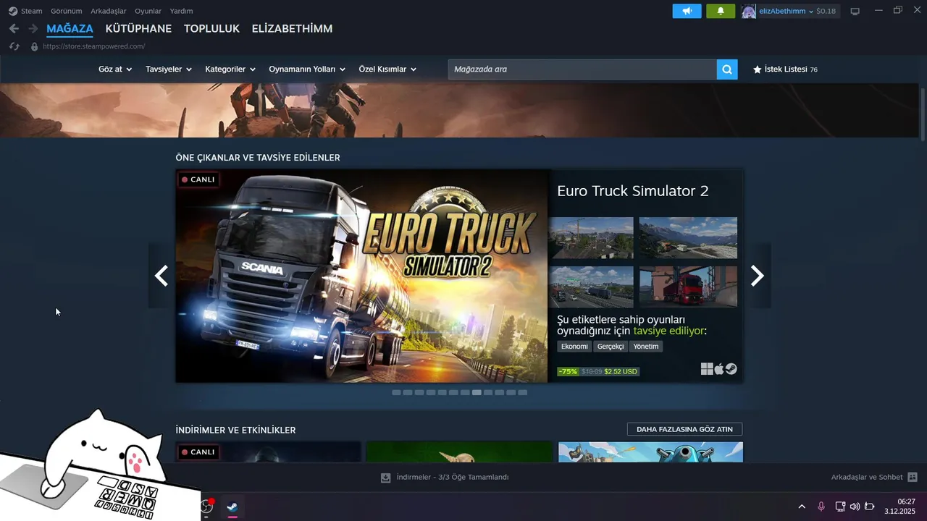Open the green bell notifications button
The width and height of the screenshot is (927, 521).
click(721, 11)
